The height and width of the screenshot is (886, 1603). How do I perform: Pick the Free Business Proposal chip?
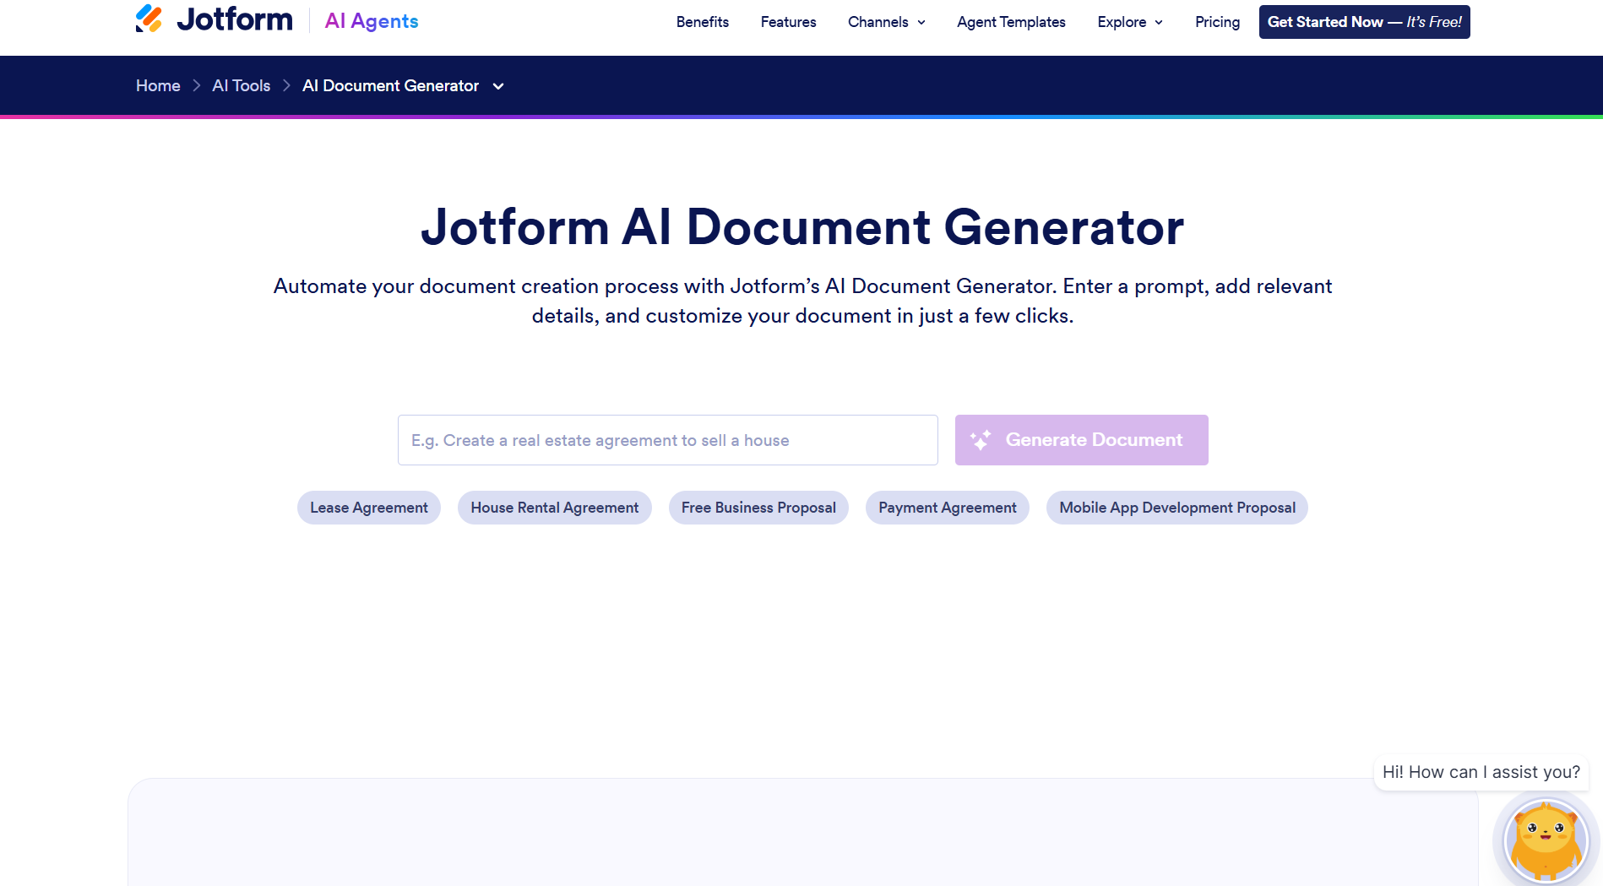(x=758, y=508)
